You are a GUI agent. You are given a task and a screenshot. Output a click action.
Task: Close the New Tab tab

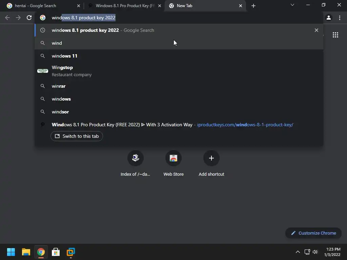tap(241, 6)
